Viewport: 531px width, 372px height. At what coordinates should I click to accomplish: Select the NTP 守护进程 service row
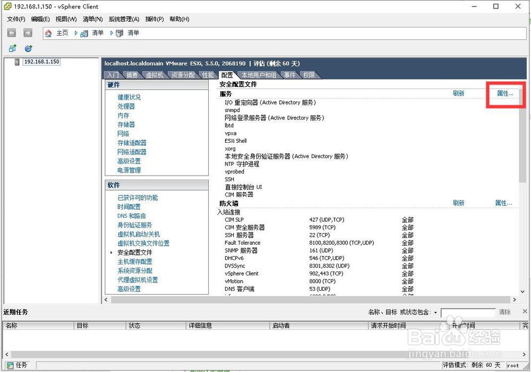[x=242, y=164]
